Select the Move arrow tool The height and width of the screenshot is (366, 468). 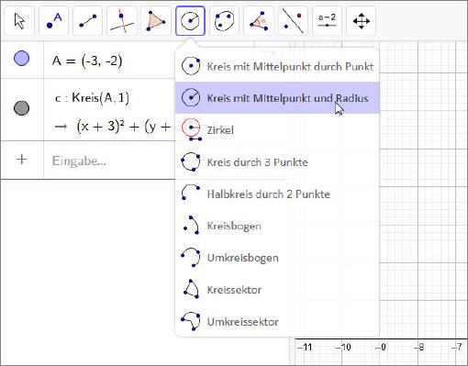19,21
